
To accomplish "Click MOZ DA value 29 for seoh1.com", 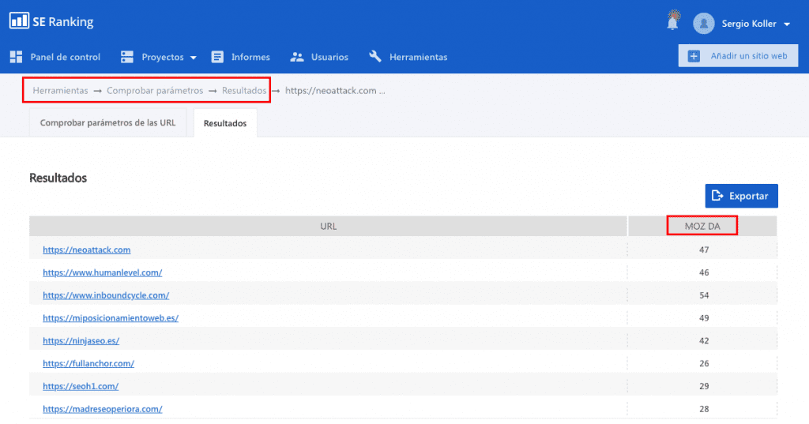I will coord(704,386).
